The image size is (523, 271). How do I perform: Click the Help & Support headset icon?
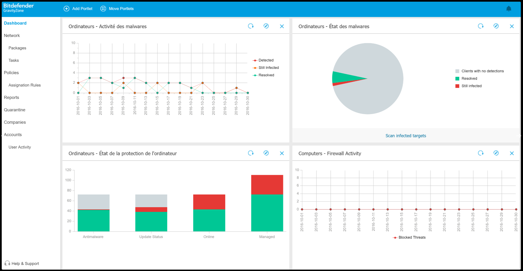point(7,263)
